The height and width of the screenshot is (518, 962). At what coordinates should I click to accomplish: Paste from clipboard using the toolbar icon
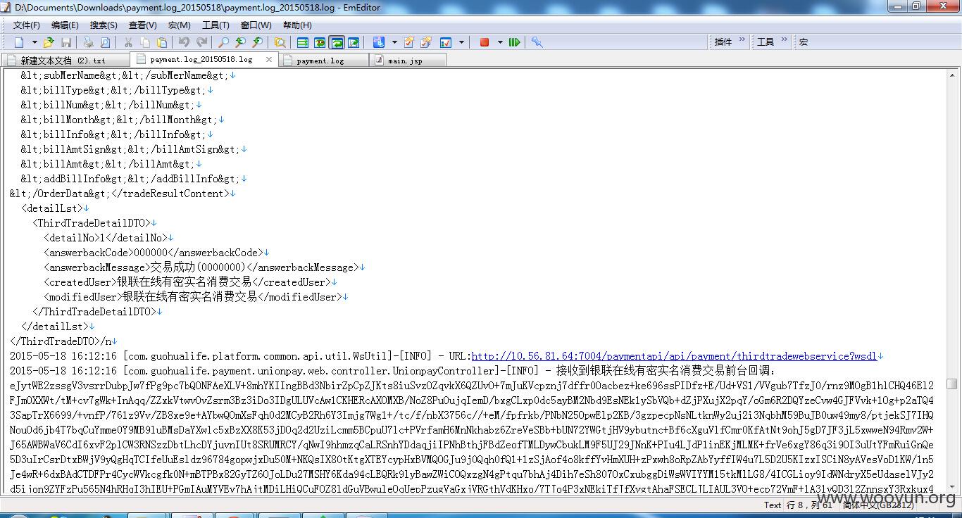tap(162, 42)
